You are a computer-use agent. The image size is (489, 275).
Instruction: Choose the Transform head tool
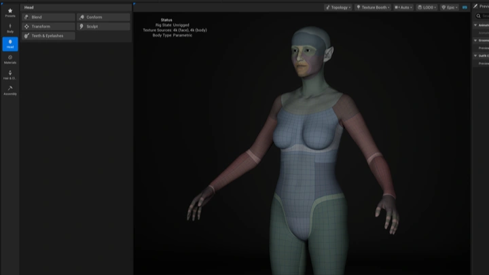(48, 26)
